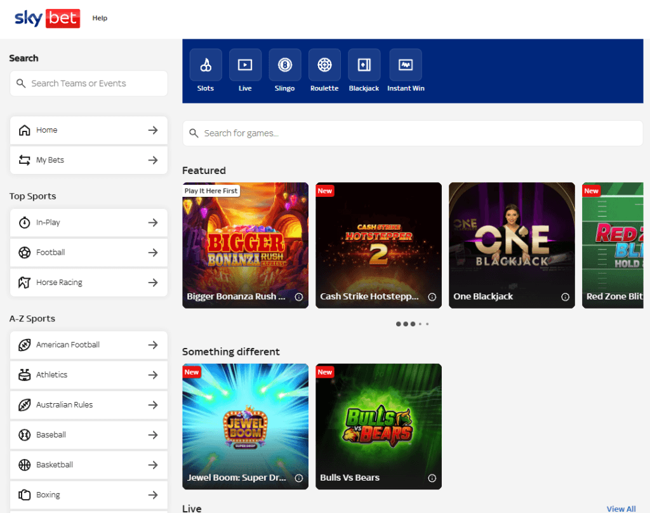Open Boxing sport label
Image resolution: width=650 pixels, height=513 pixels.
point(48,495)
